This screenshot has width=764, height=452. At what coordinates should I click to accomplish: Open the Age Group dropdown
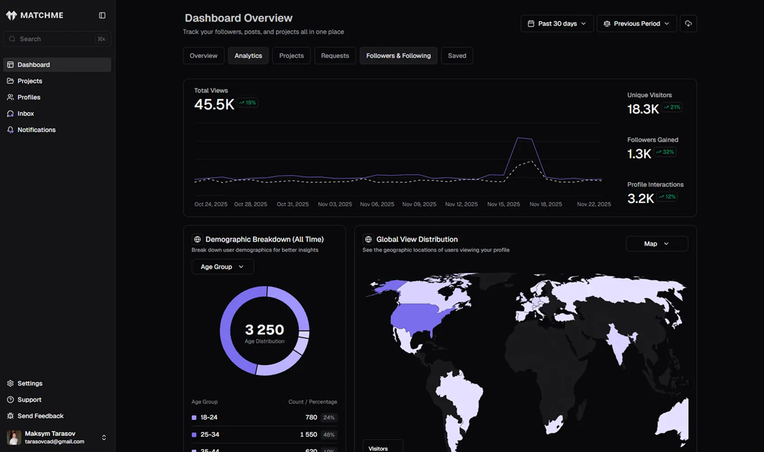pyautogui.click(x=222, y=266)
